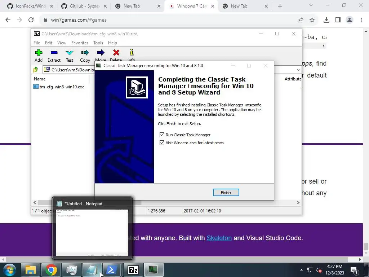Image resolution: width=369 pixels, height=277 pixels.
Task: Expand the 7-Zip address path dropdown
Action: (x=298, y=70)
